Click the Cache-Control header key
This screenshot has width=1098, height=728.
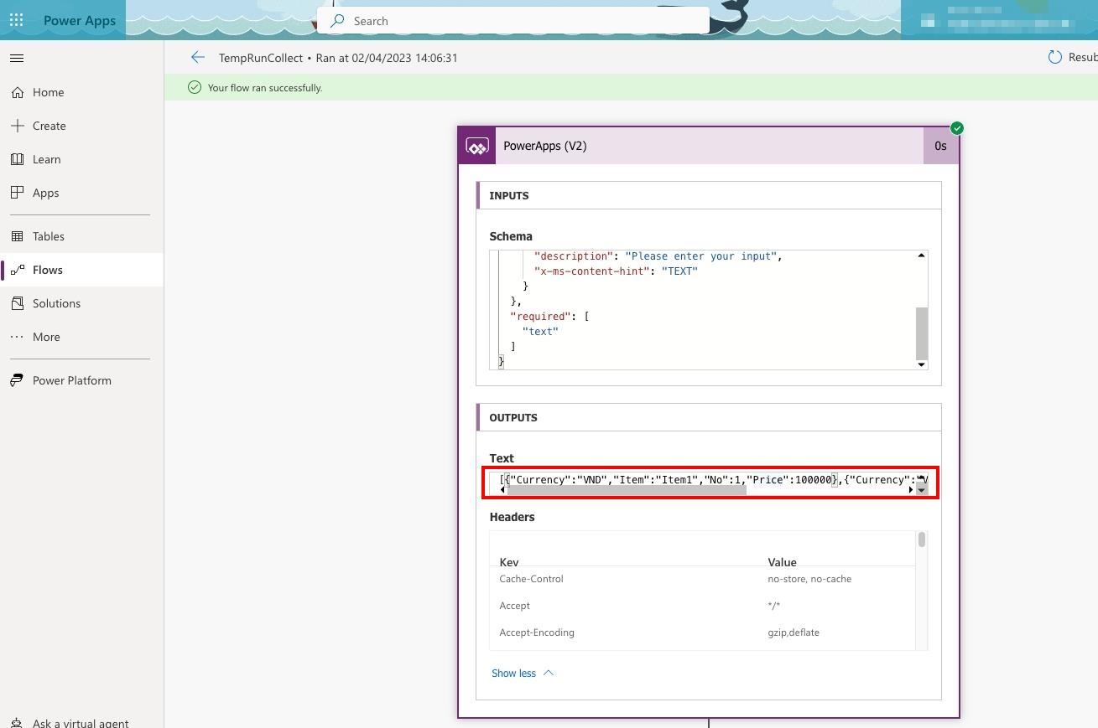click(x=531, y=579)
